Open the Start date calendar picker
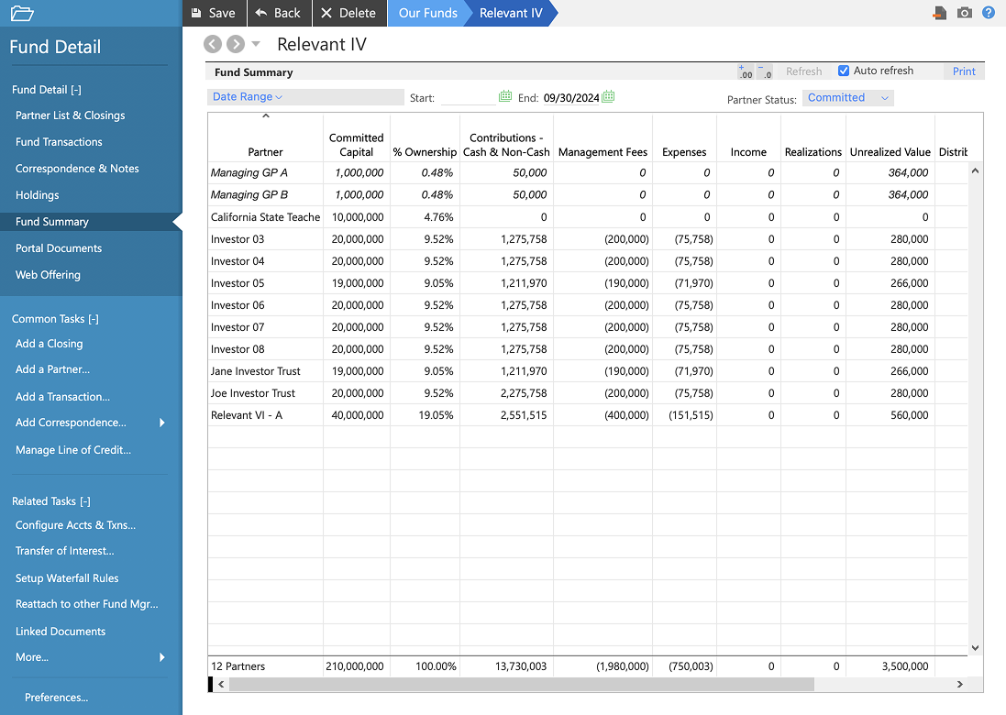Screen dimensions: 1006x715 point(505,97)
